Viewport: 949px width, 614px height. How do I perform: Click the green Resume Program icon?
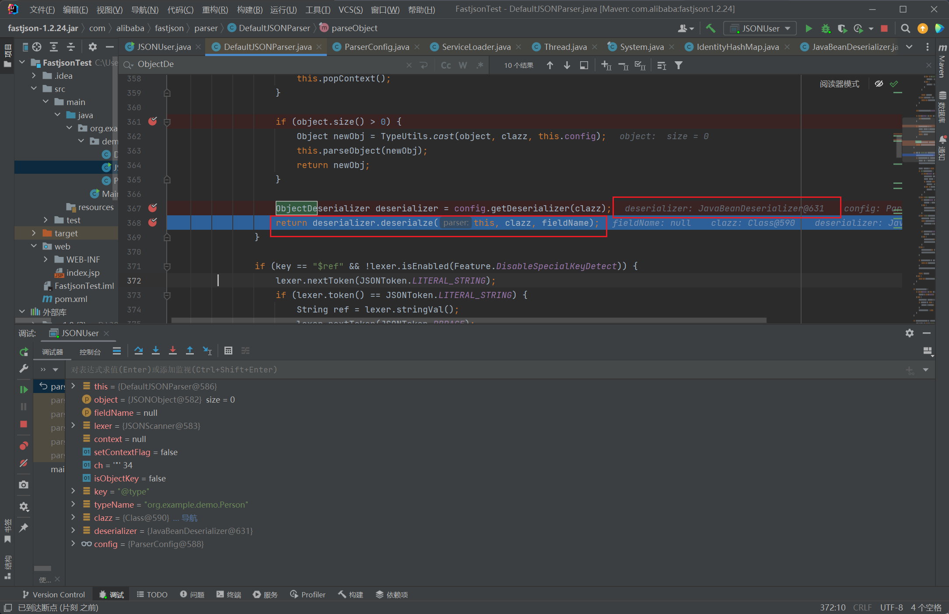pos(24,389)
